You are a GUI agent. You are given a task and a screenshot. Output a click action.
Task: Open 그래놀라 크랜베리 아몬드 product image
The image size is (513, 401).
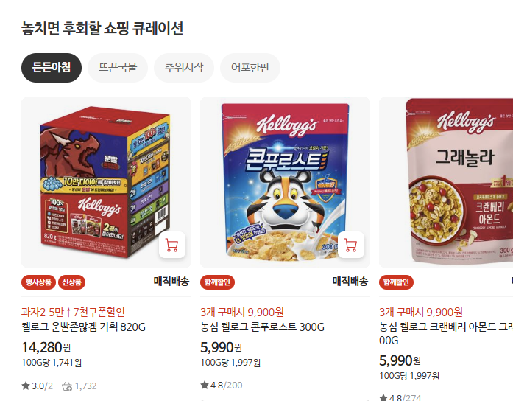pyautogui.click(x=446, y=183)
